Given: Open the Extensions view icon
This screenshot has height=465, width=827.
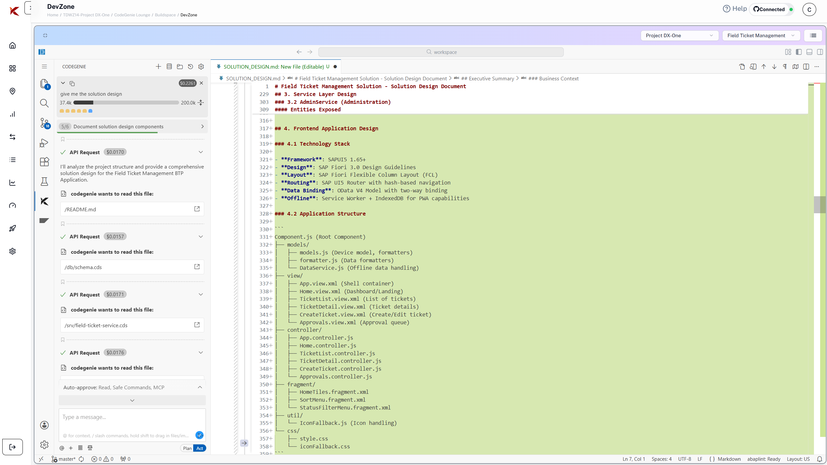Looking at the screenshot, I should point(44,162).
